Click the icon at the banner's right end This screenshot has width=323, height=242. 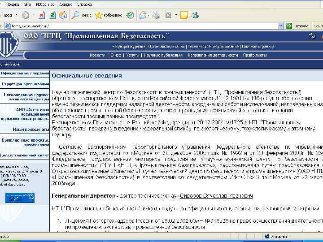pos(312,36)
